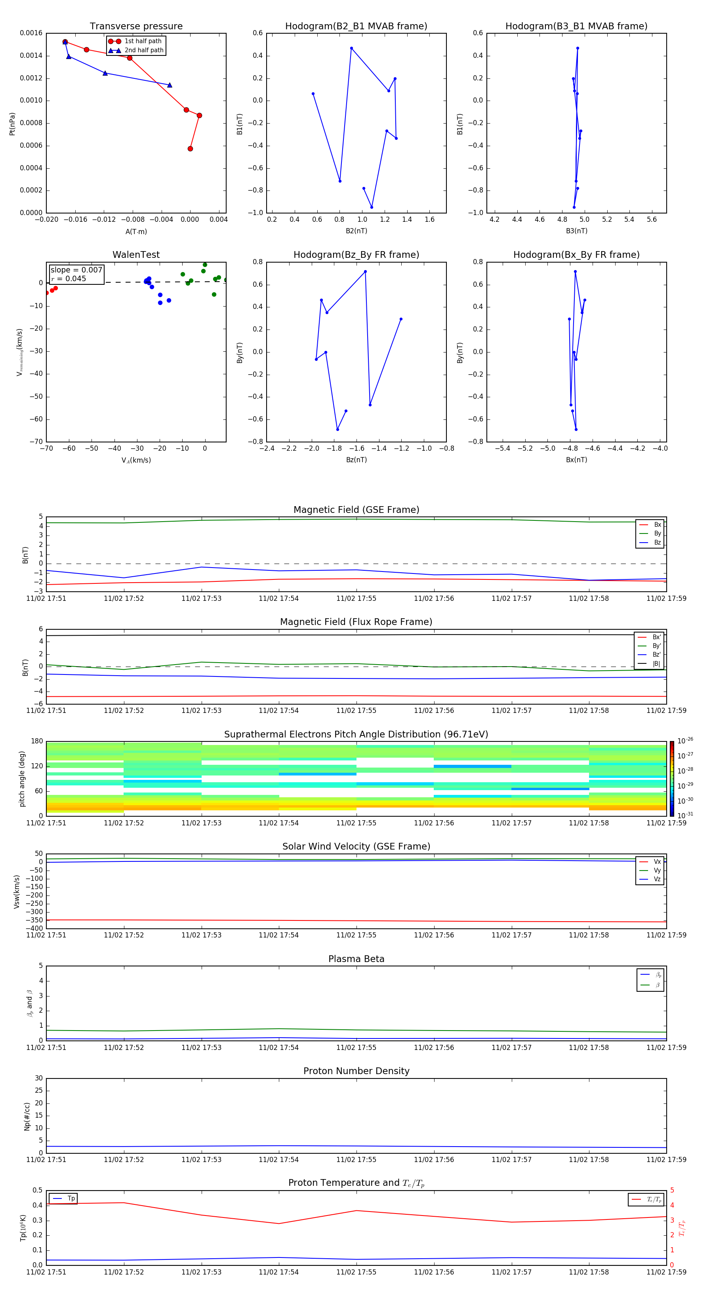Click the V_A(km/s) x-axis label
This screenshot has height=1307, width=713.
136,460
